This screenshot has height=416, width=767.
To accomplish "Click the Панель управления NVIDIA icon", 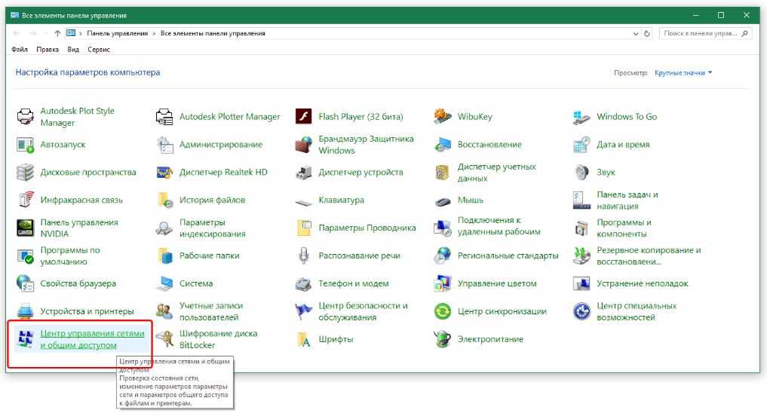I will pyautogui.click(x=26, y=228).
